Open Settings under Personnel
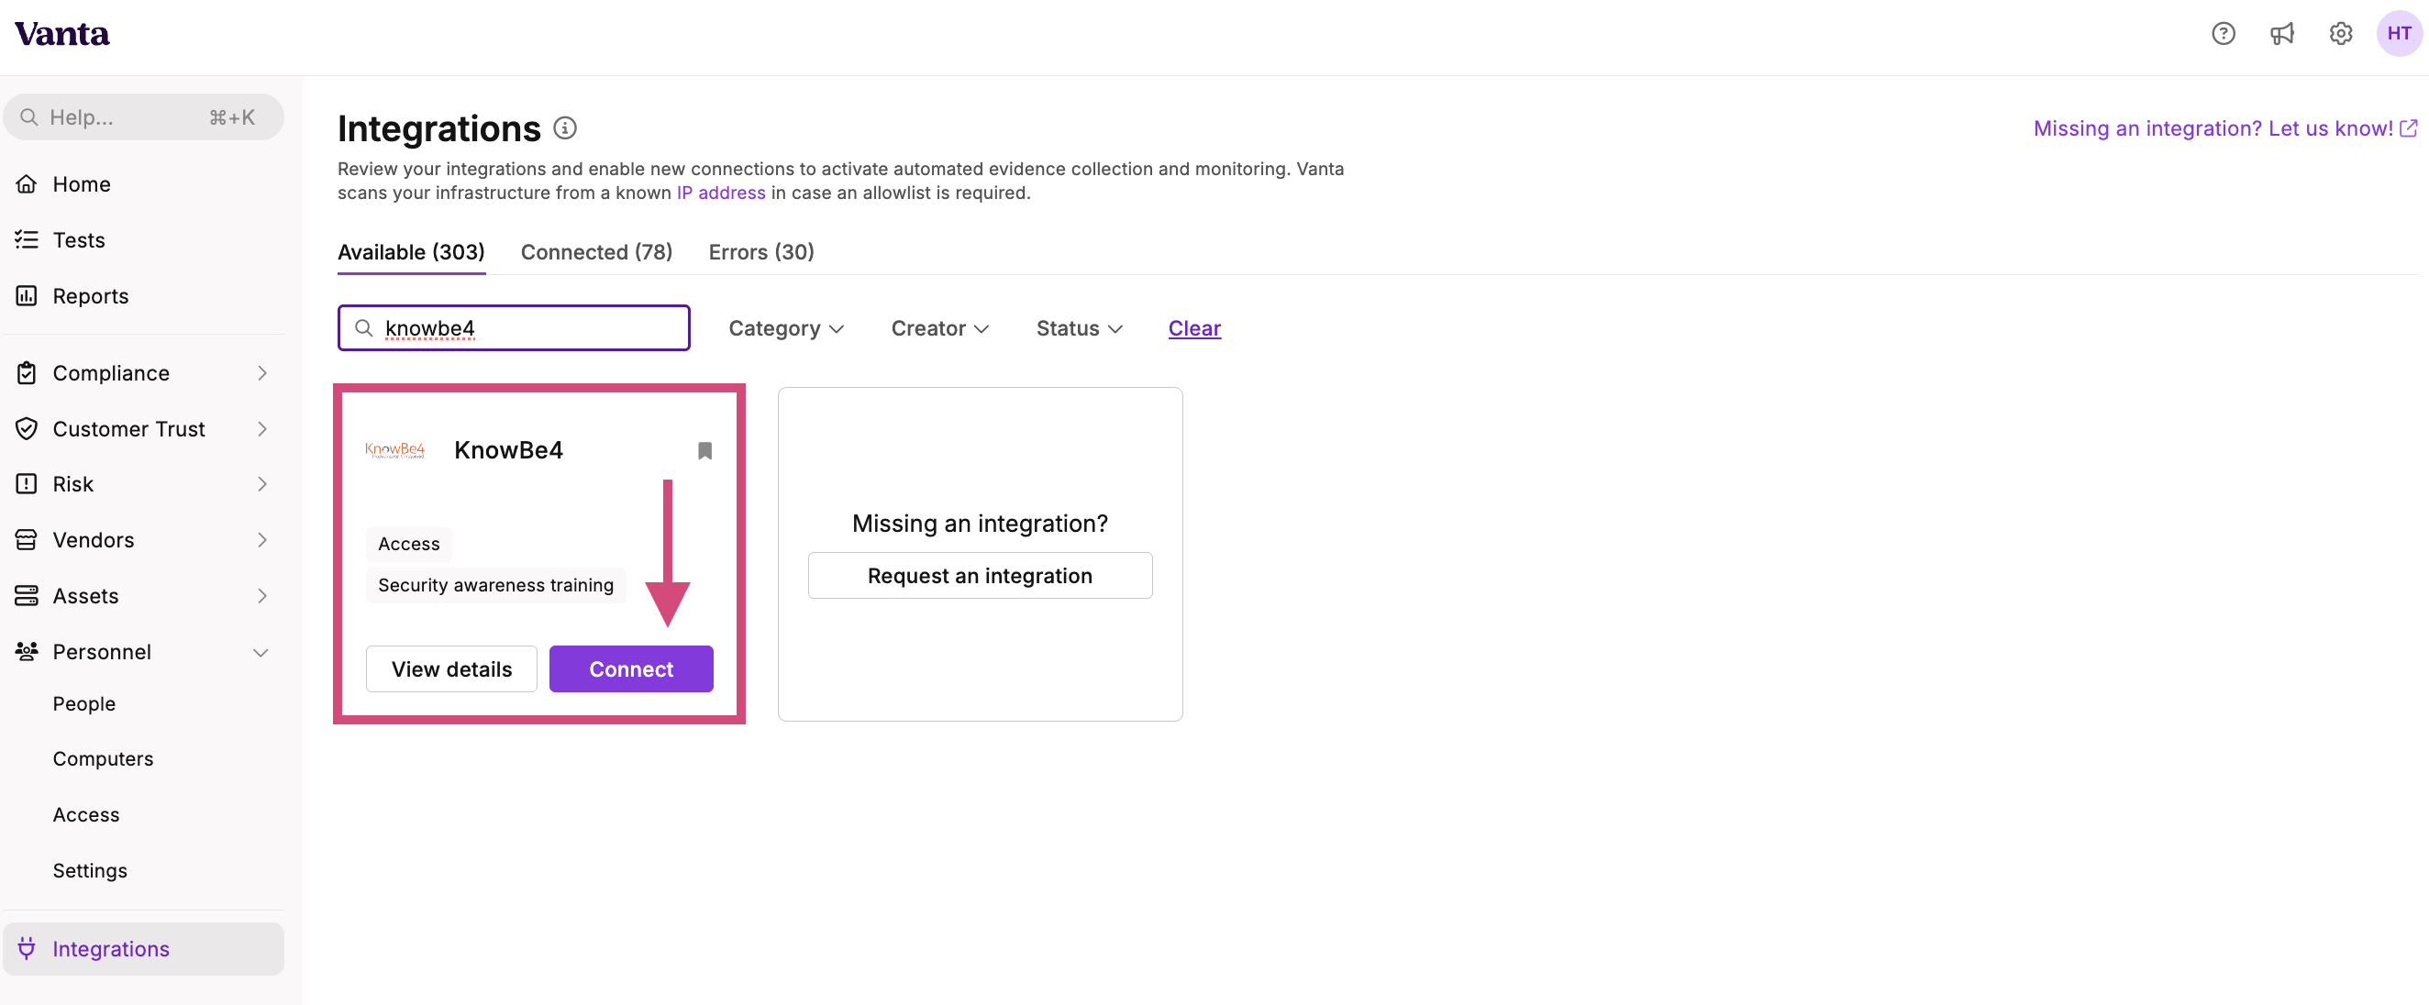2429x1005 pixels. [x=90, y=870]
